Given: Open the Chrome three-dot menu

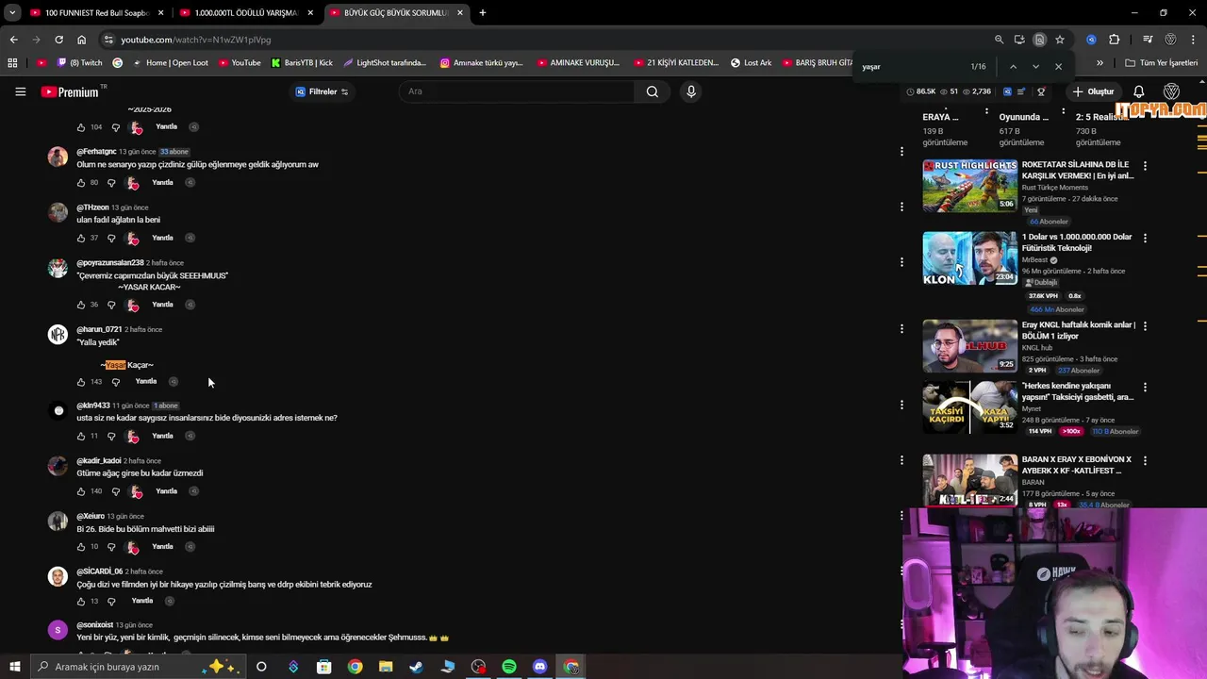Looking at the screenshot, I should pos(1193,40).
